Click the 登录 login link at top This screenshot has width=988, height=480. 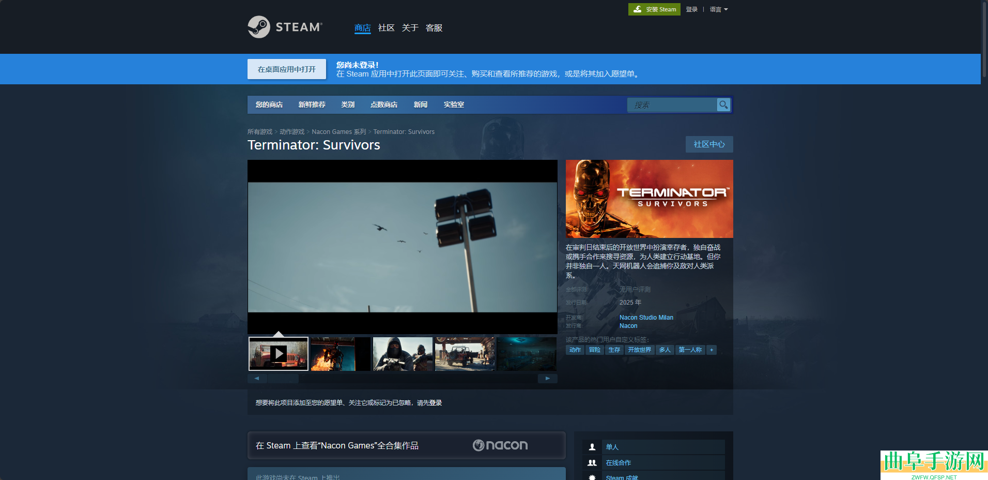click(x=692, y=9)
